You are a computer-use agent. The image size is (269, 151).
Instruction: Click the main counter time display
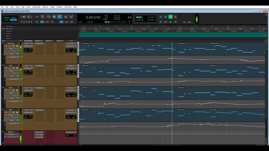(x=93, y=17)
